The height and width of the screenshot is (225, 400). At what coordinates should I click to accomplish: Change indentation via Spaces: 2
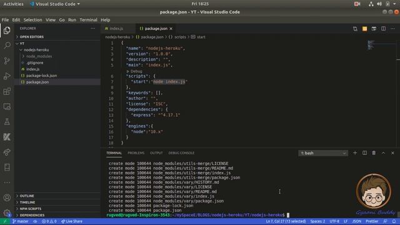[x=317, y=221]
